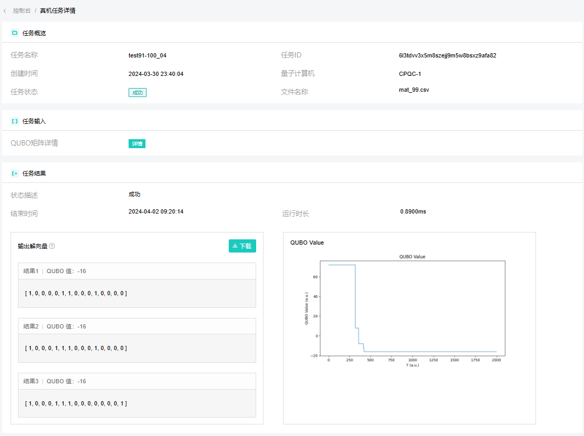Click the help icon beside 输出解向量
Screen dimensions: 584x436
[52, 246]
